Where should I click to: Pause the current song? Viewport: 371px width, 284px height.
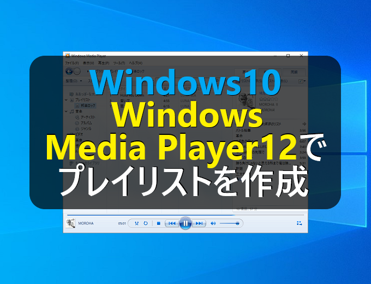point(185,223)
